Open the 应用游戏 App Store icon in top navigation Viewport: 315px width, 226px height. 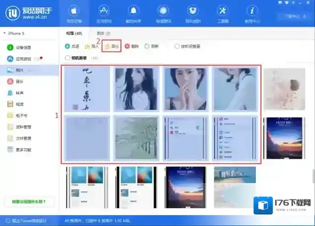[x=104, y=14]
